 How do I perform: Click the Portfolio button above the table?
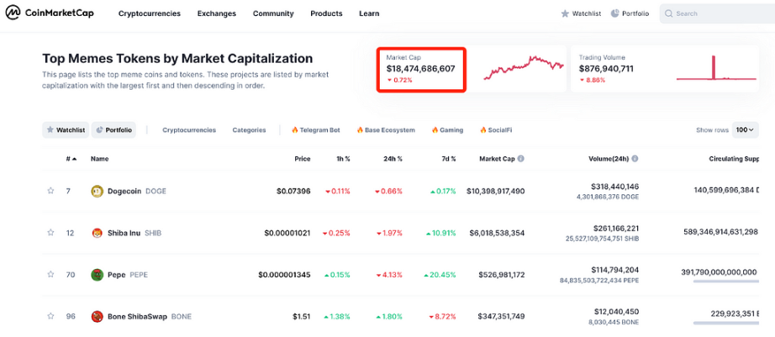point(113,130)
